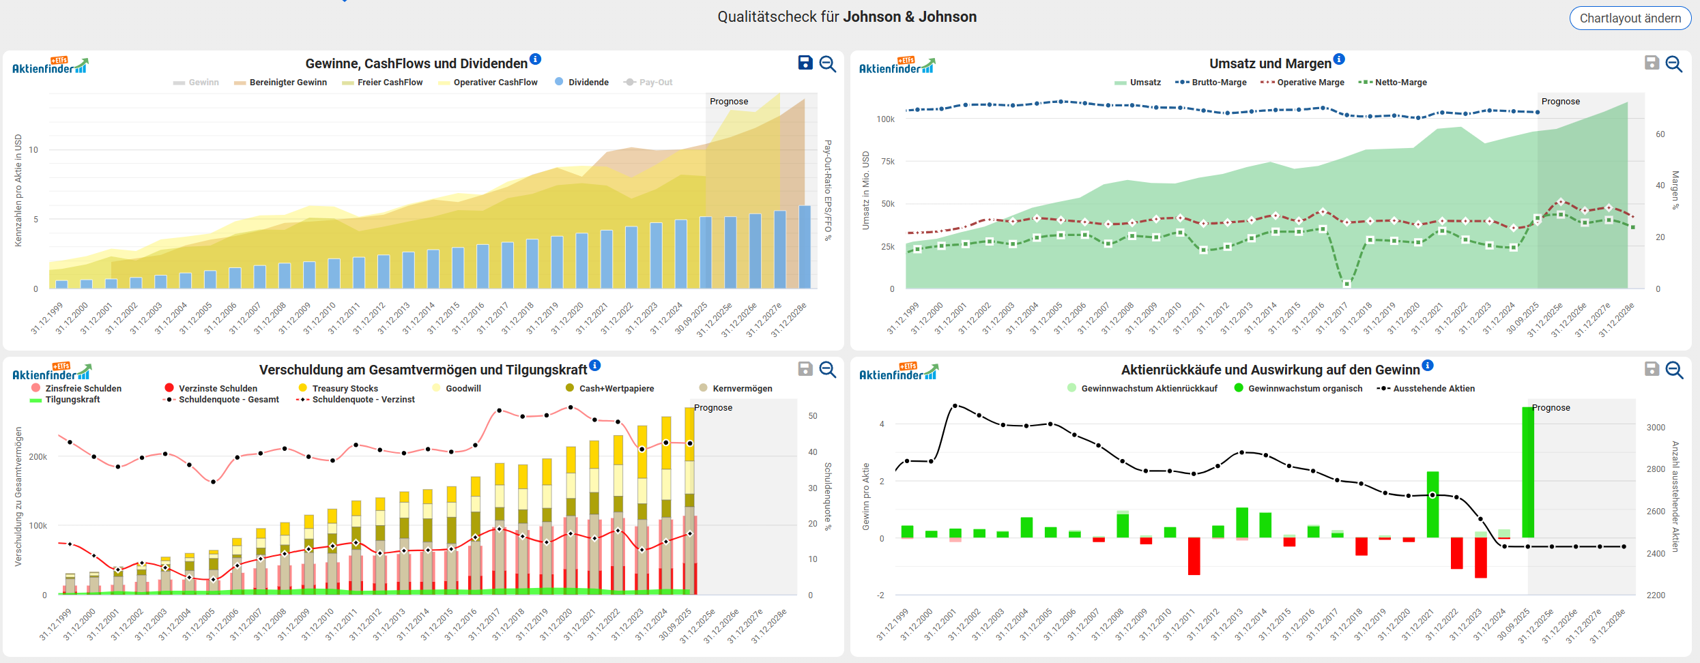Zoom out the Verschuldung chart
Image resolution: width=1700 pixels, height=663 pixels.
[x=828, y=369]
